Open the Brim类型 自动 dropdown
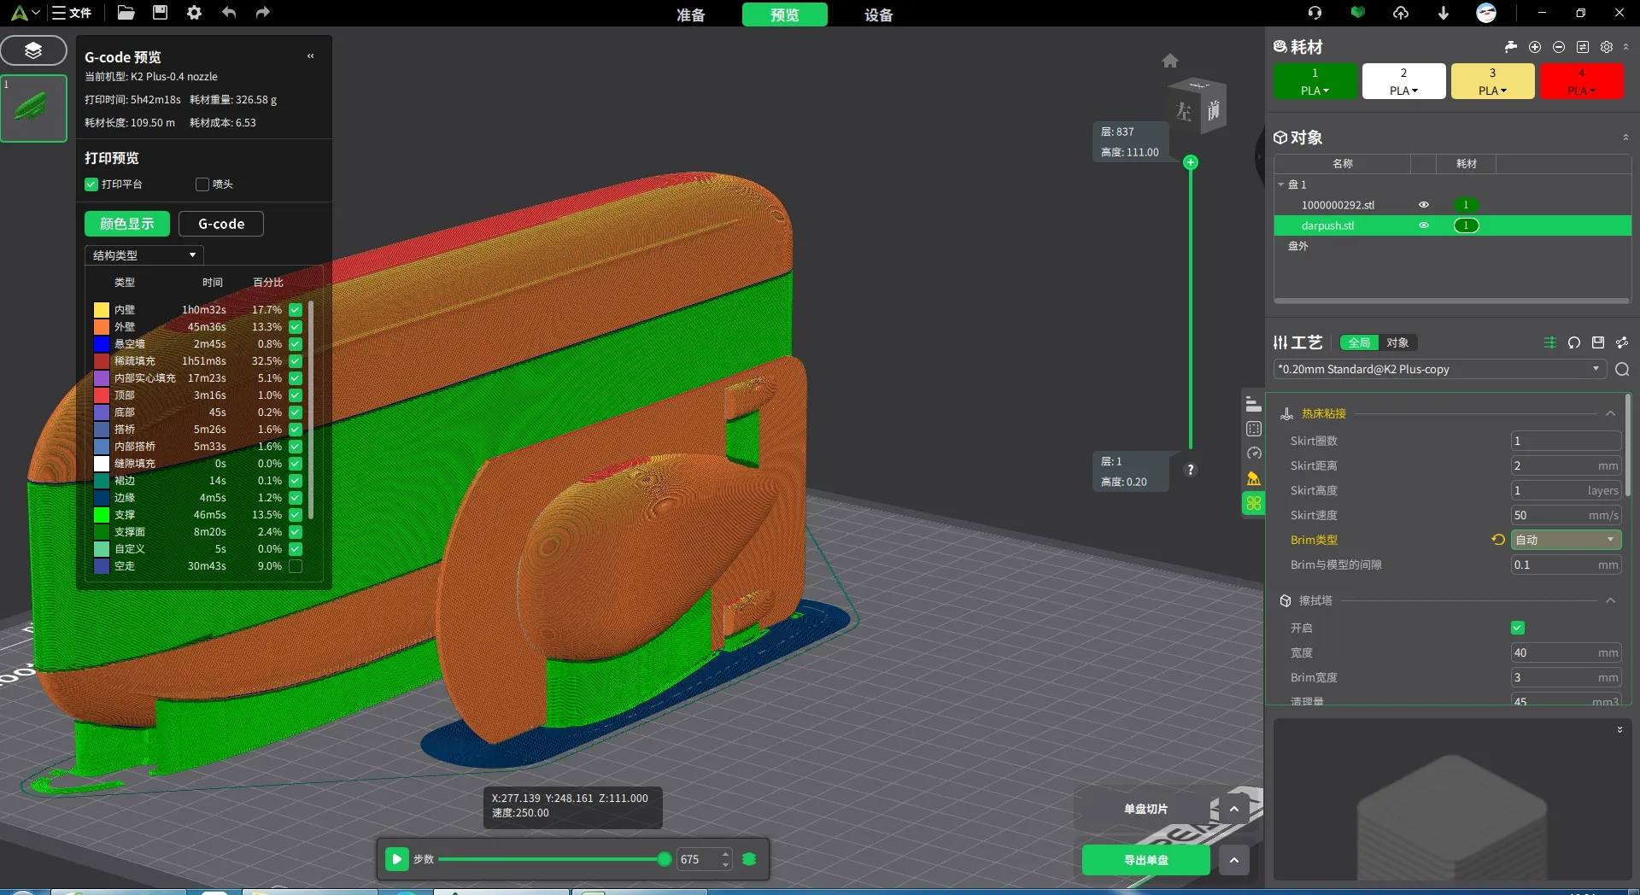 [x=1566, y=540]
